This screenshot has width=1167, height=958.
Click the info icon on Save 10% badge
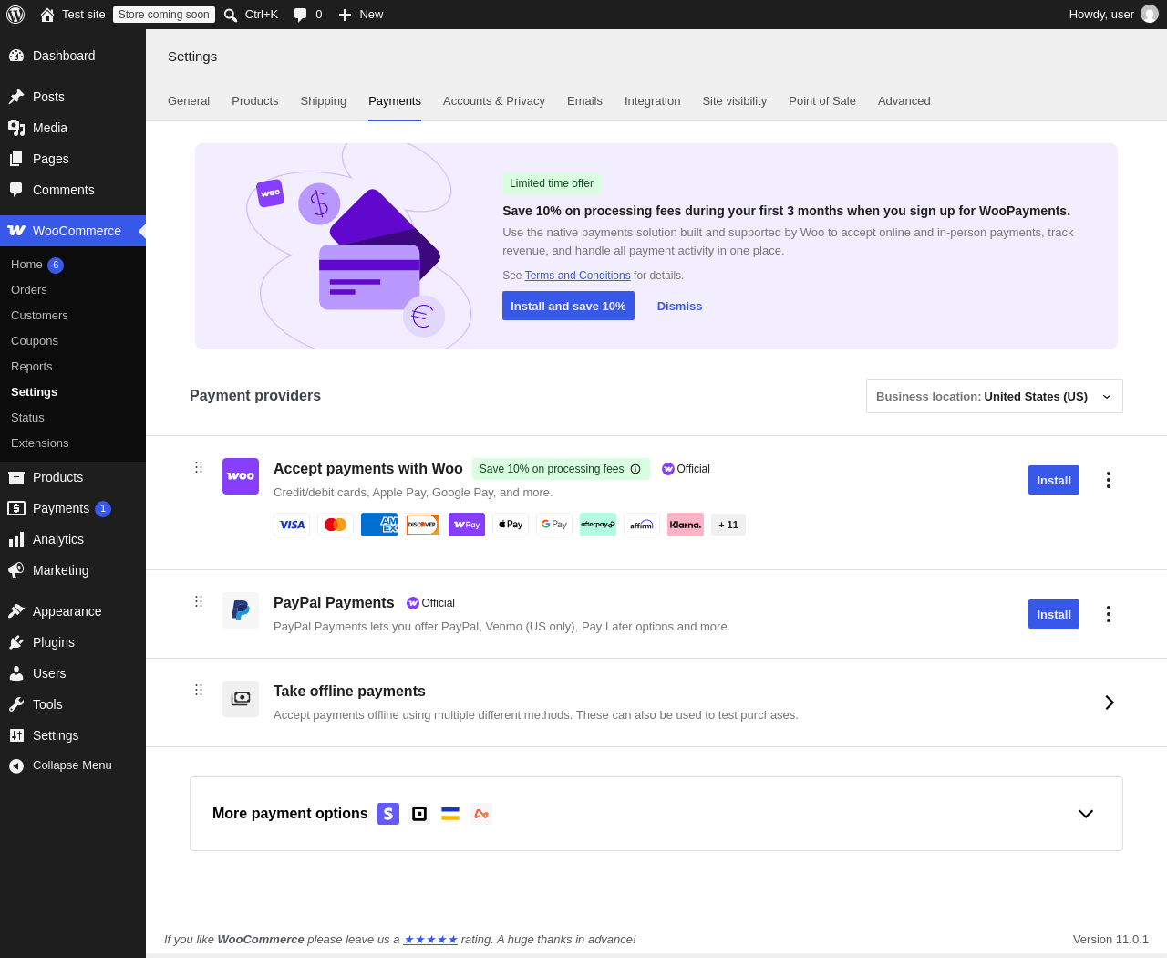click(635, 469)
